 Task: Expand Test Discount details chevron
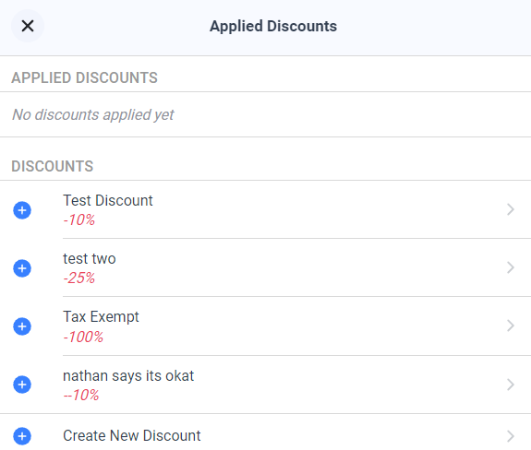point(511,209)
